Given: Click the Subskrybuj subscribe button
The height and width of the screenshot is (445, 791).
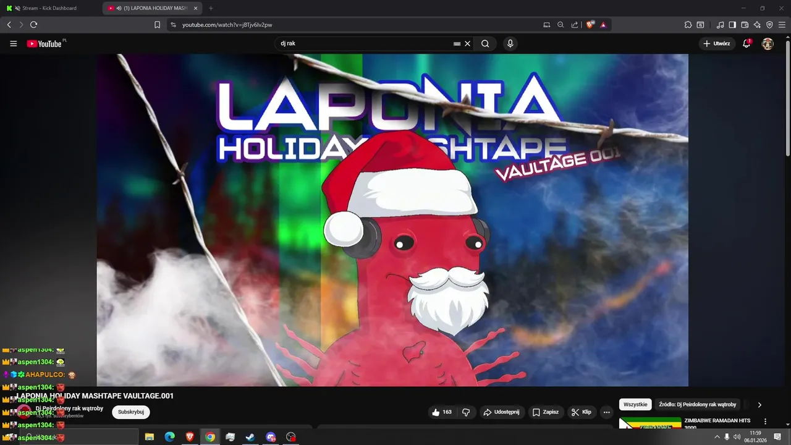Looking at the screenshot, I should click(131, 412).
